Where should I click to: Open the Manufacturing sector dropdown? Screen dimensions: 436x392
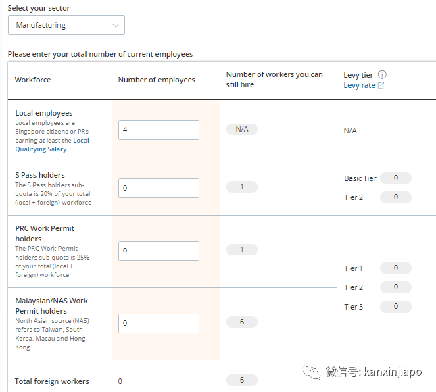(x=66, y=25)
